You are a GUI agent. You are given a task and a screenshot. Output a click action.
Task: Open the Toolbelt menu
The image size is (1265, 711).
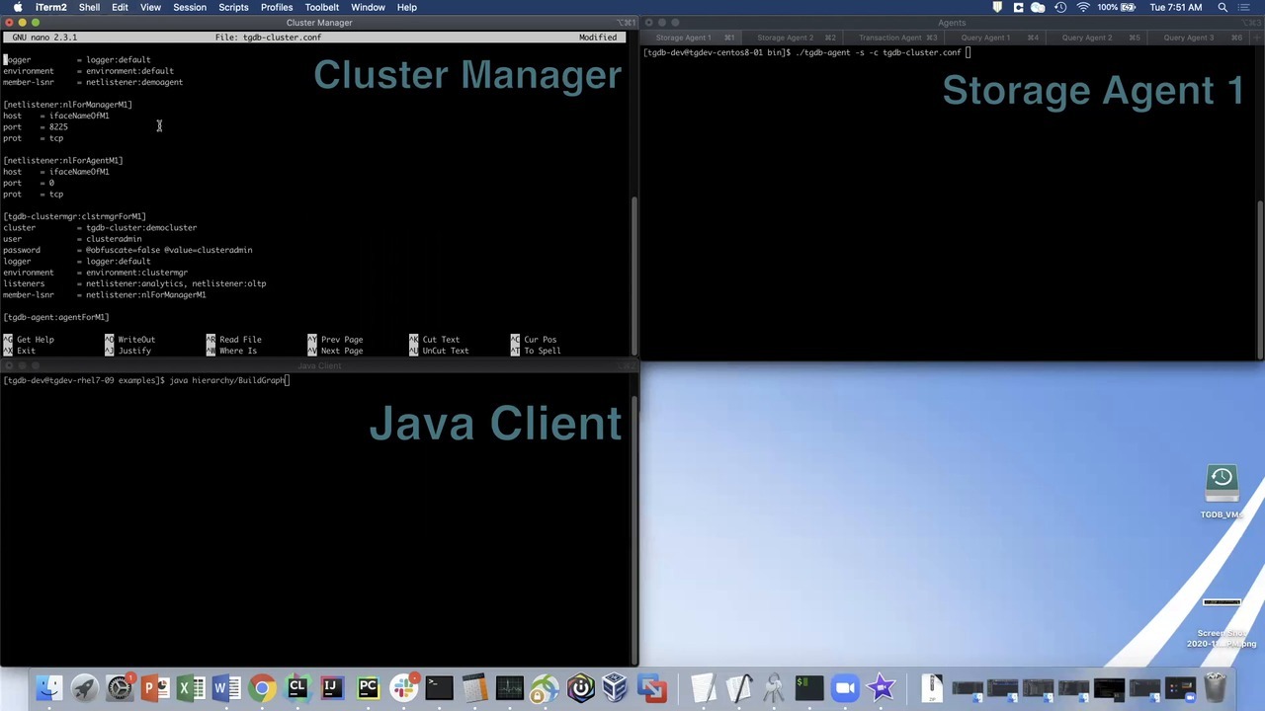coord(322,7)
